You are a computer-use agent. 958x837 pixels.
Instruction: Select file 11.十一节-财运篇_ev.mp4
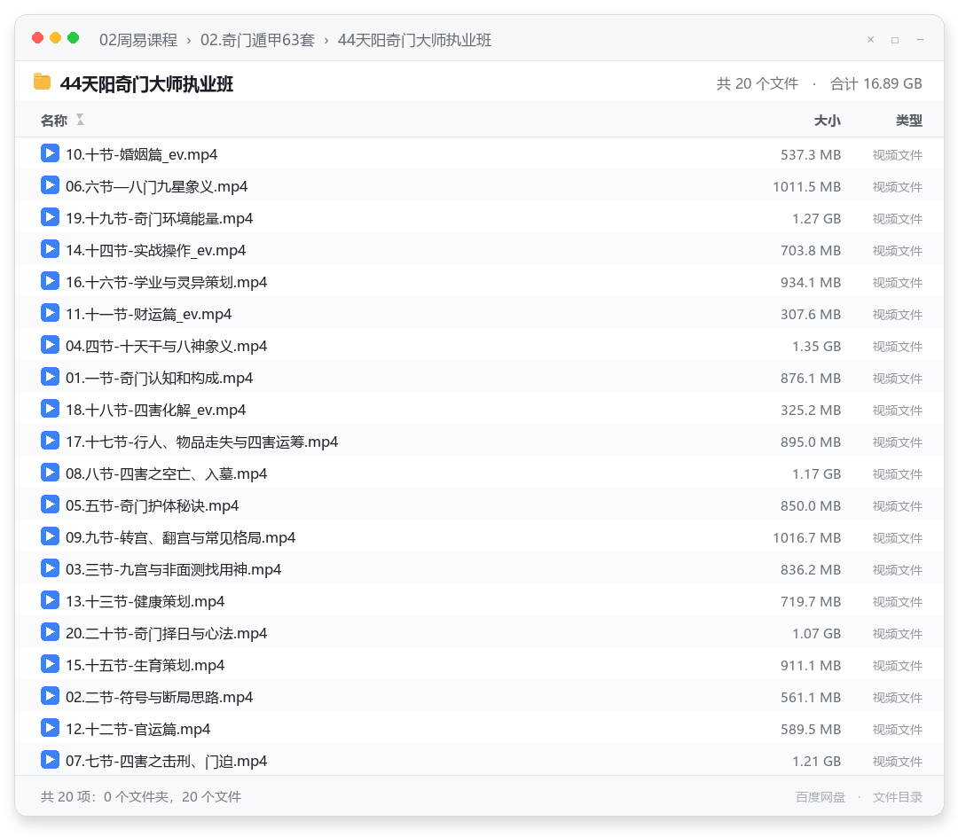[148, 314]
